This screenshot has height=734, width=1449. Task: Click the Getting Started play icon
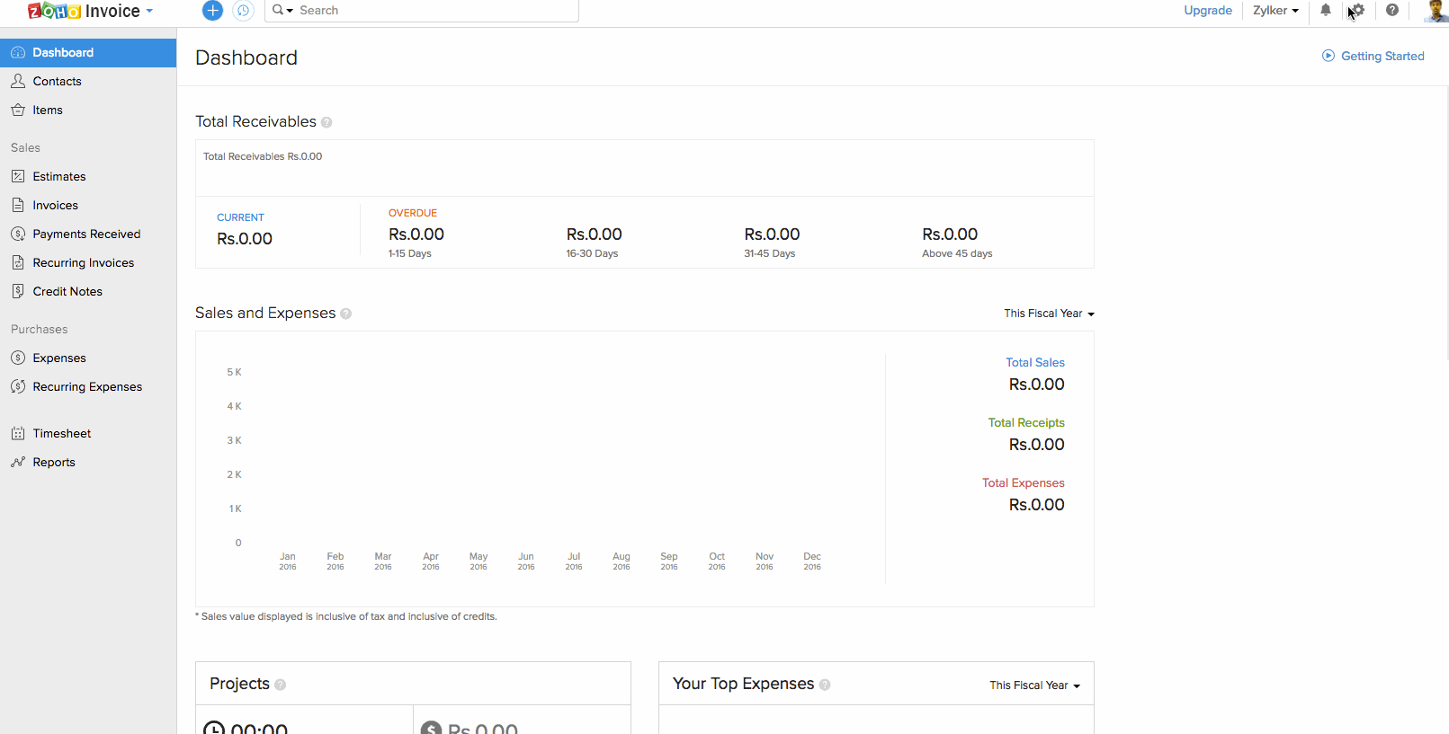point(1328,56)
